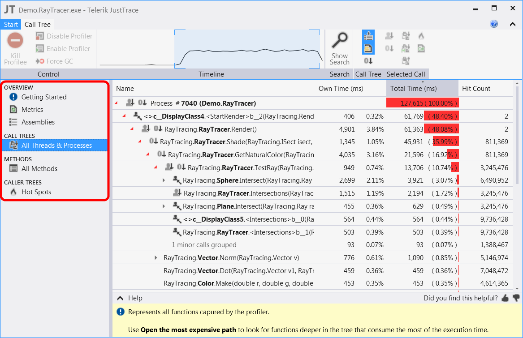Select the RayTracer.Intersections row
Screen dimensions: 523x338
coord(312,193)
